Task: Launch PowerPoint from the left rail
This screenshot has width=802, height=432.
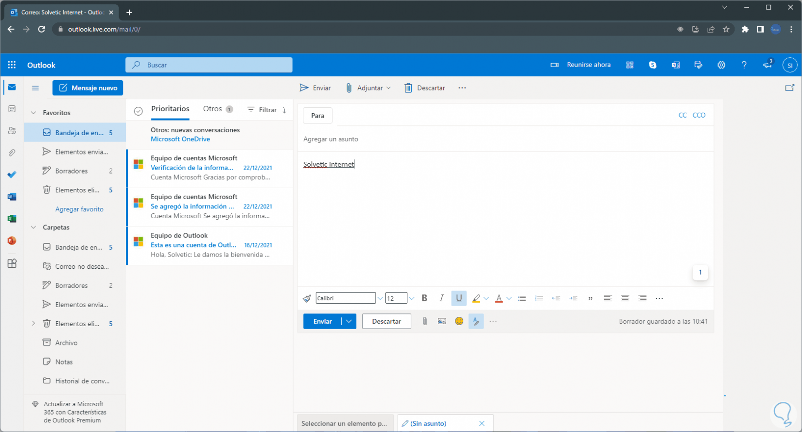Action: point(12,241)
